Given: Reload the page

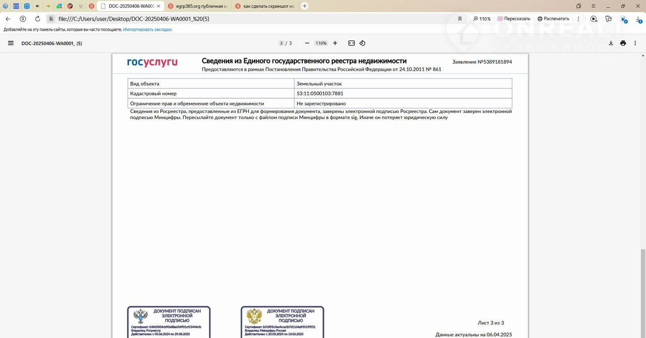Looking at the screenshot, I should 37,19.
